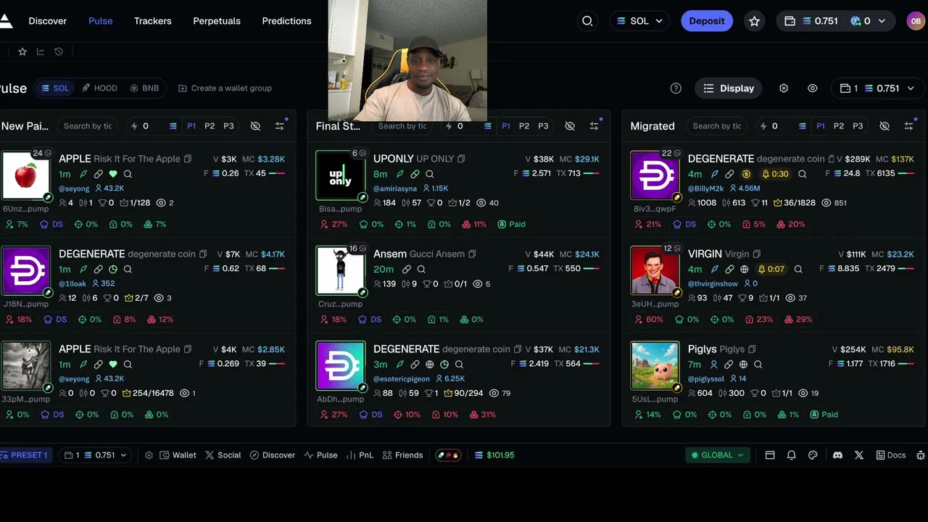The height and width of the screenshot is (522, 928).
Task: Select the Pulse tab in top navigation
Action: click(101, 21)
